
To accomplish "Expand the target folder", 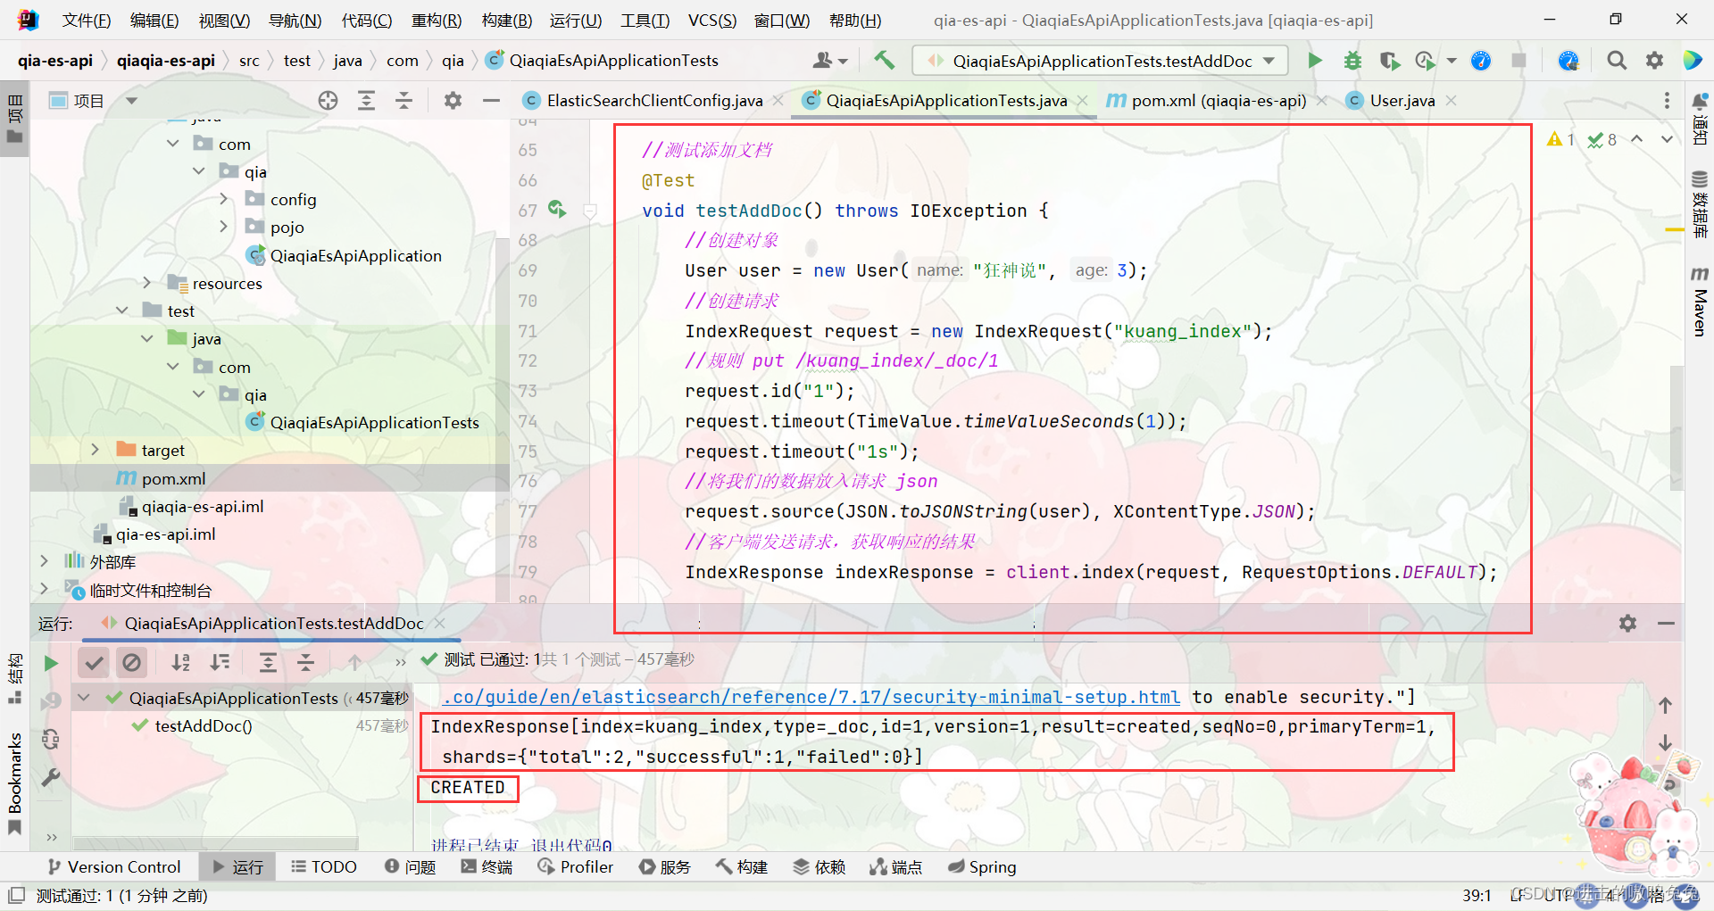I will point(96,450).
